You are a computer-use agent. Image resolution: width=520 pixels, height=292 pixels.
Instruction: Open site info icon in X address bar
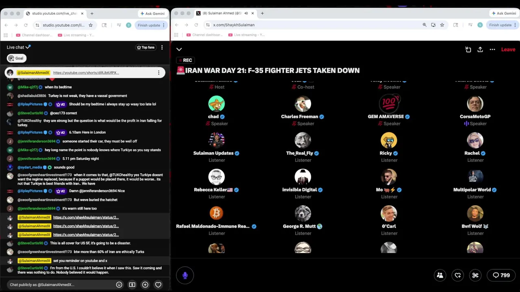pos(208,25)
